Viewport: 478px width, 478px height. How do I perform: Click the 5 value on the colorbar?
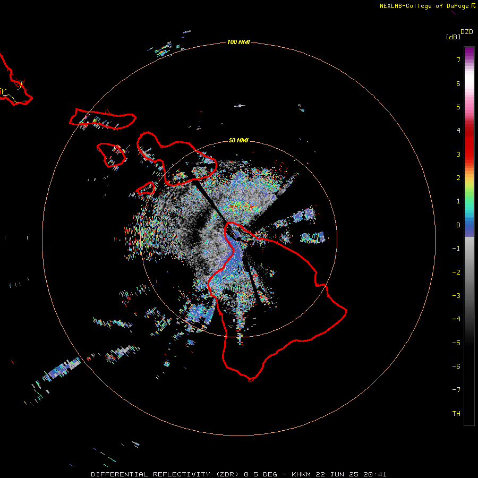tap(458, 107)
